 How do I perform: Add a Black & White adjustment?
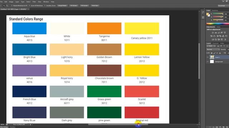217,36
